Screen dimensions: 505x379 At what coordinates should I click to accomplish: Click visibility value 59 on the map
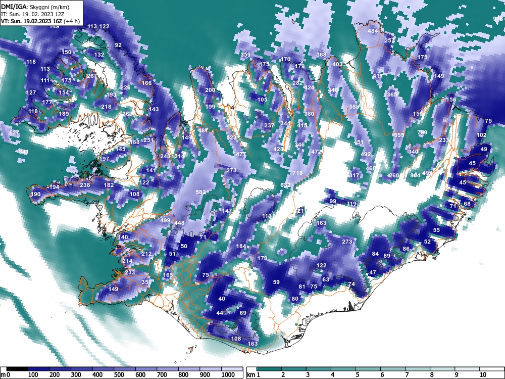(276, 281)
